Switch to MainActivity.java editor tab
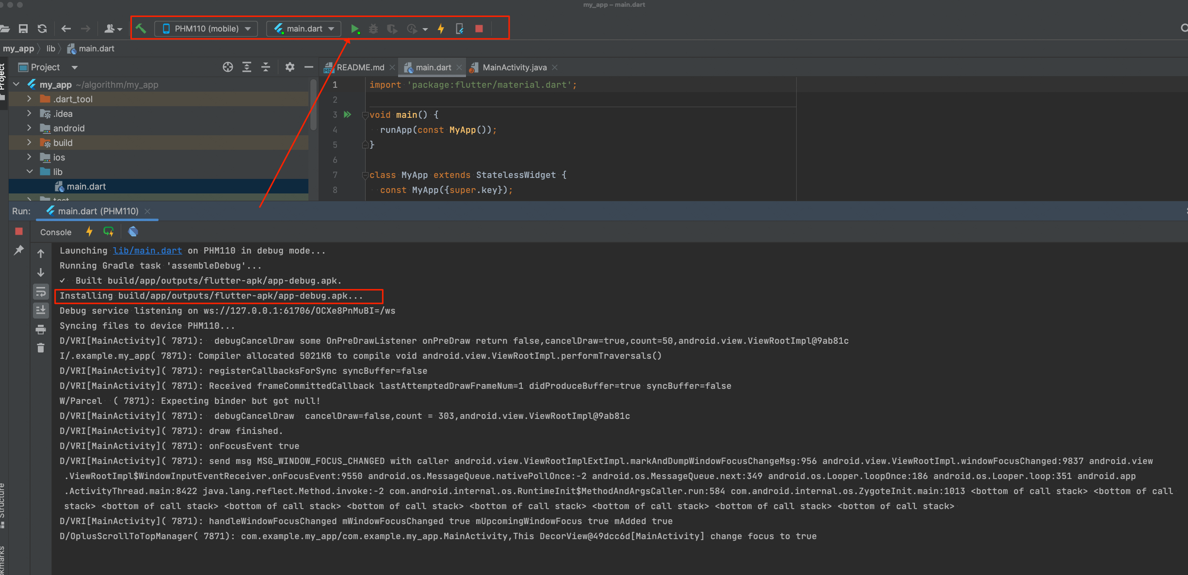 tap(514, 67)
